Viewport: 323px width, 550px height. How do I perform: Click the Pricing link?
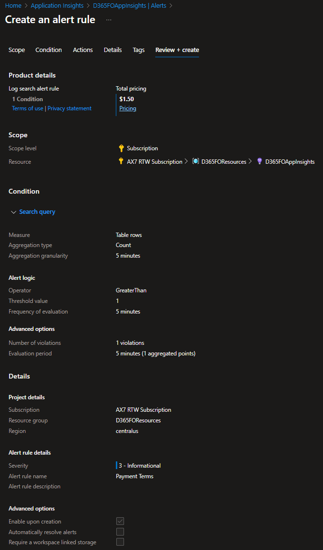tap(127, 109)
